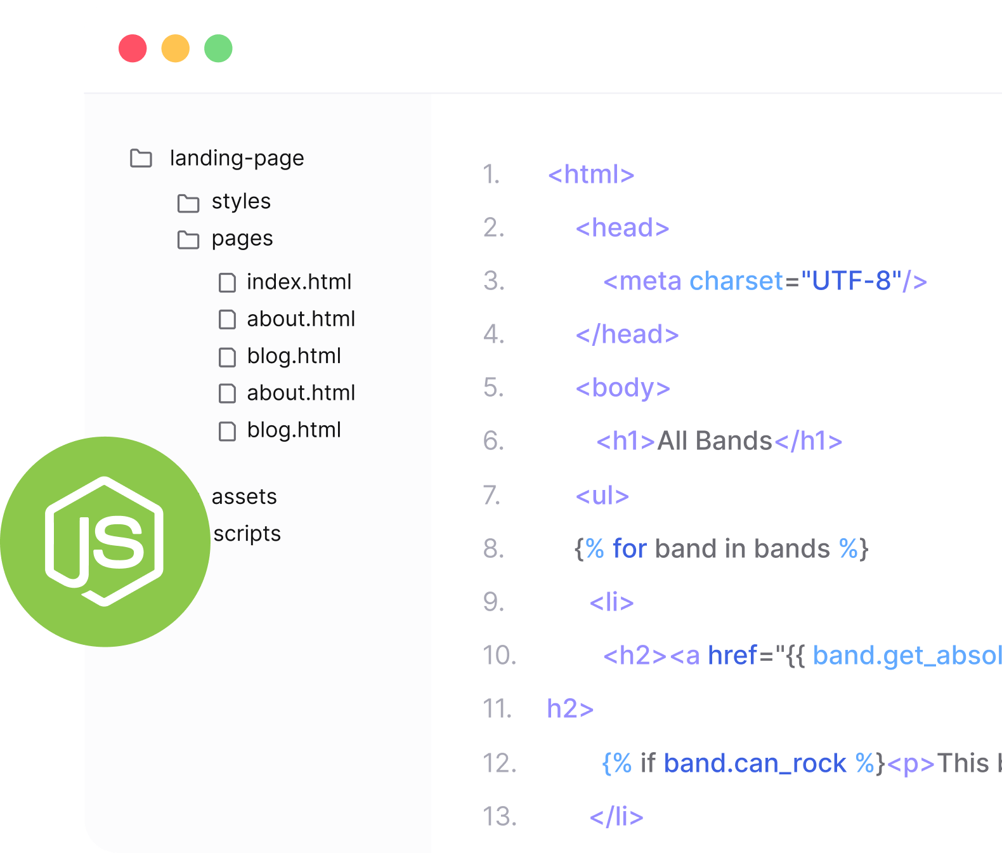Collapse the pages folder
The width and height of the screenshot is (1002, 853).
242,239
